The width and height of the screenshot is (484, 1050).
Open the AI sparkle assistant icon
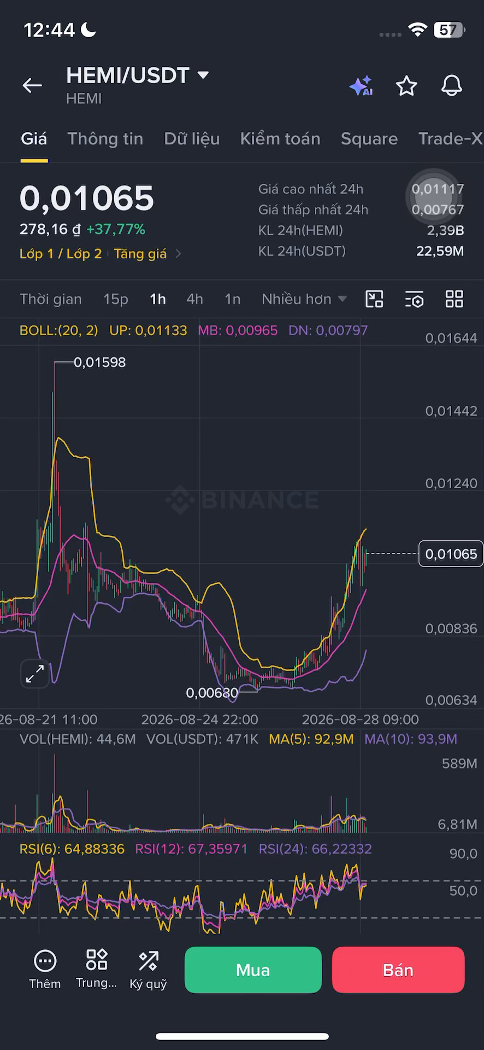pyautogui.click(x=361, y=86)
